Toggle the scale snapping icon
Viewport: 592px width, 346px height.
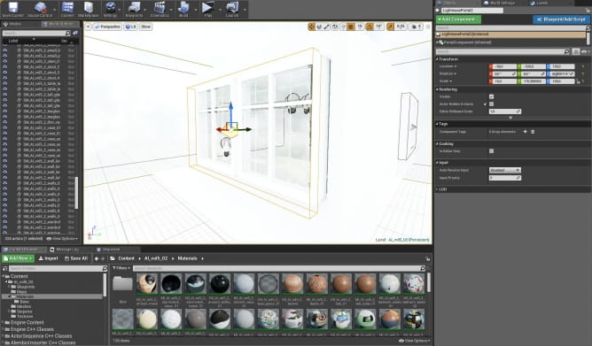pos(391,27)
